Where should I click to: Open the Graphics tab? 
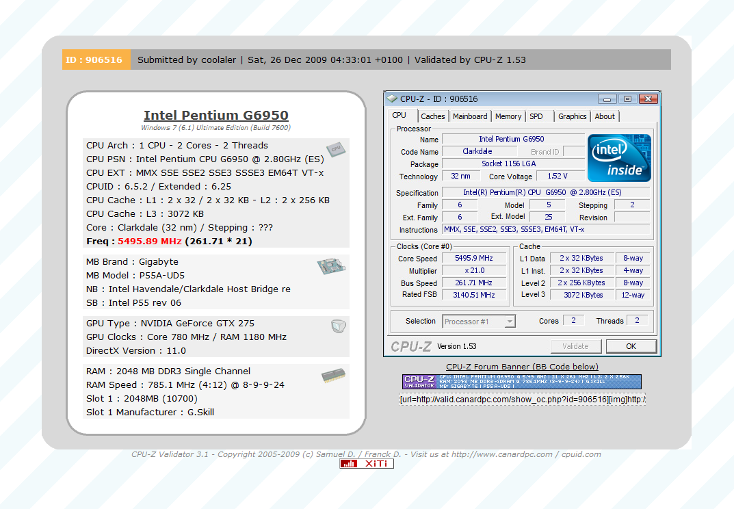(x=572, y=116)
